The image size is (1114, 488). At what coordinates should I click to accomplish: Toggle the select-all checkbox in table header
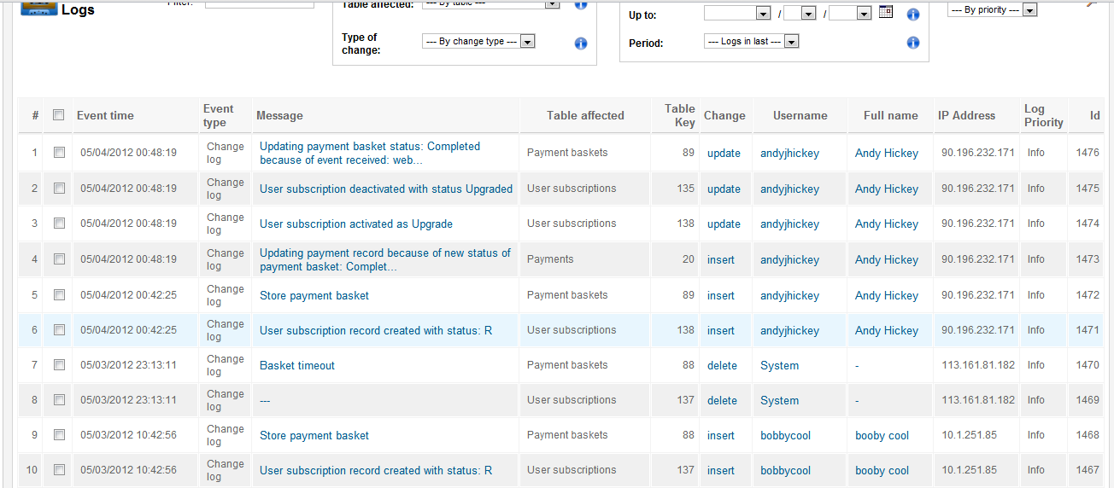point(58,115)
